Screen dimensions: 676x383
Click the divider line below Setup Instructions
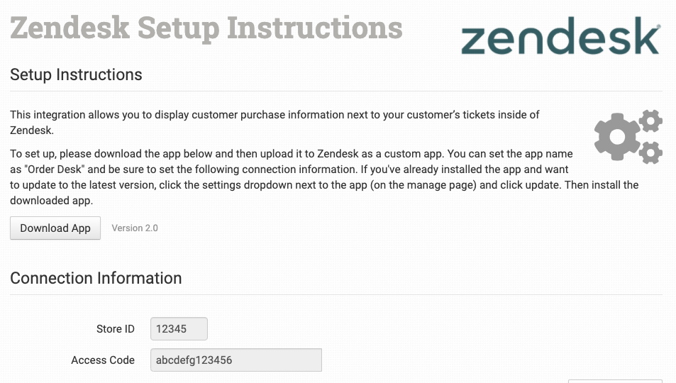pos(336,91)
